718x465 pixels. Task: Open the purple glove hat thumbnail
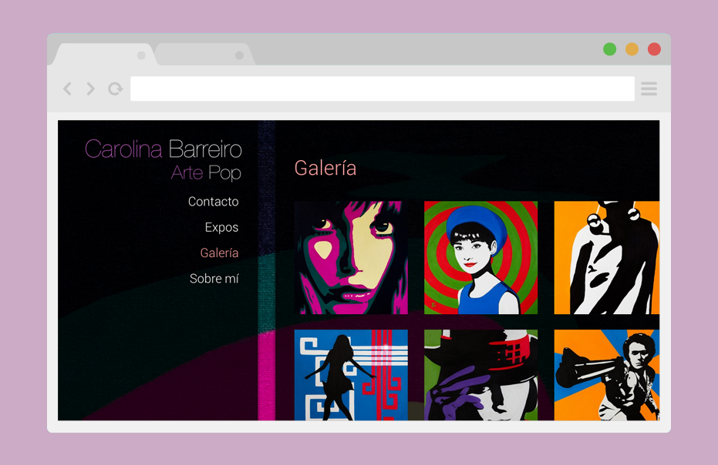click(480, 375)
